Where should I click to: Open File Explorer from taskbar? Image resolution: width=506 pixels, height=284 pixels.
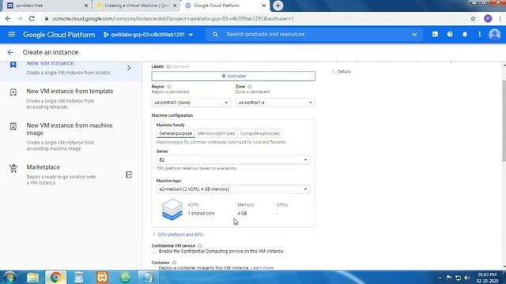32,277
